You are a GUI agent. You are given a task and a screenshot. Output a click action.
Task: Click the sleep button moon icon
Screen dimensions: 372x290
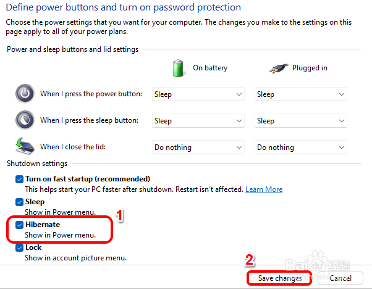(x=25, y=120)
